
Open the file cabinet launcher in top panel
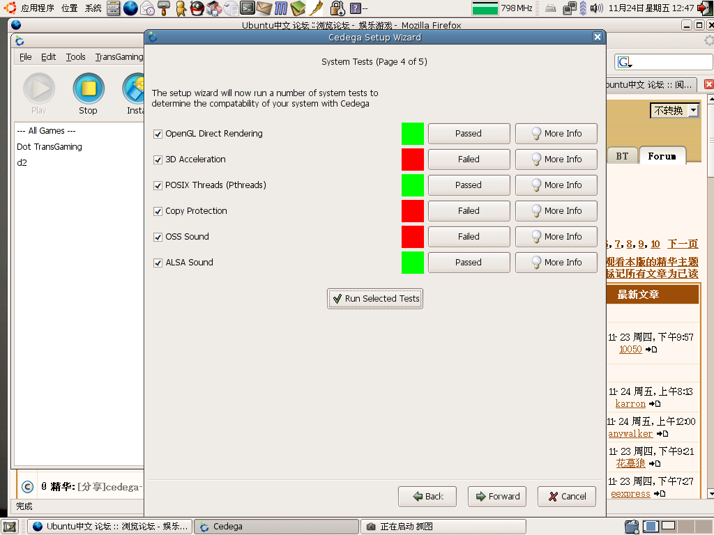pyautogui.click(x=114, y=8)
